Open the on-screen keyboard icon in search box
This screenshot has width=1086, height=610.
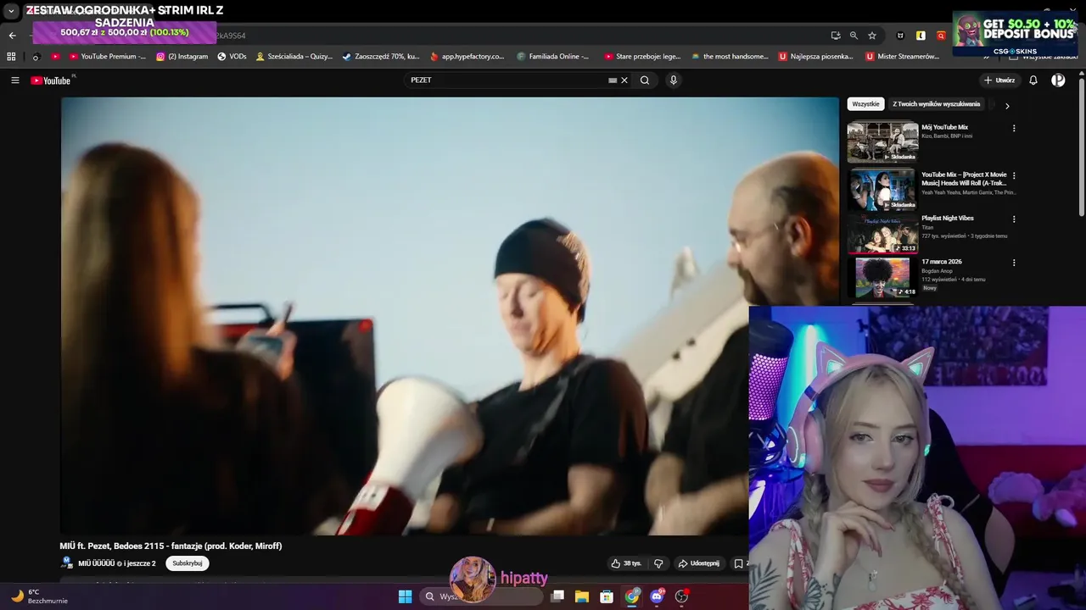(x=613, y=80)
